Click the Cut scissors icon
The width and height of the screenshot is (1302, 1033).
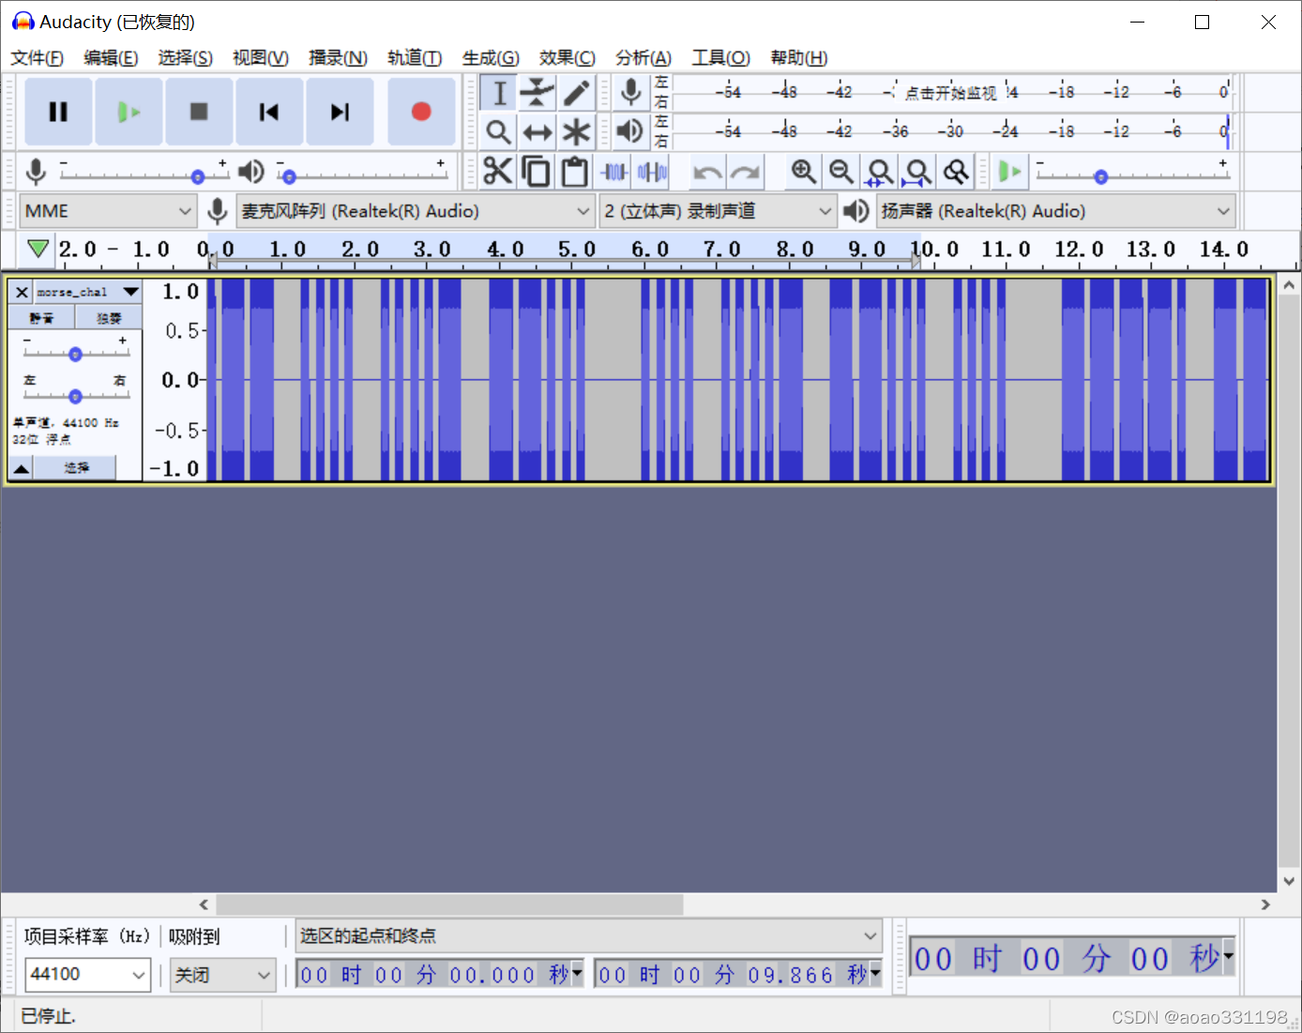(x=498, y=172)
